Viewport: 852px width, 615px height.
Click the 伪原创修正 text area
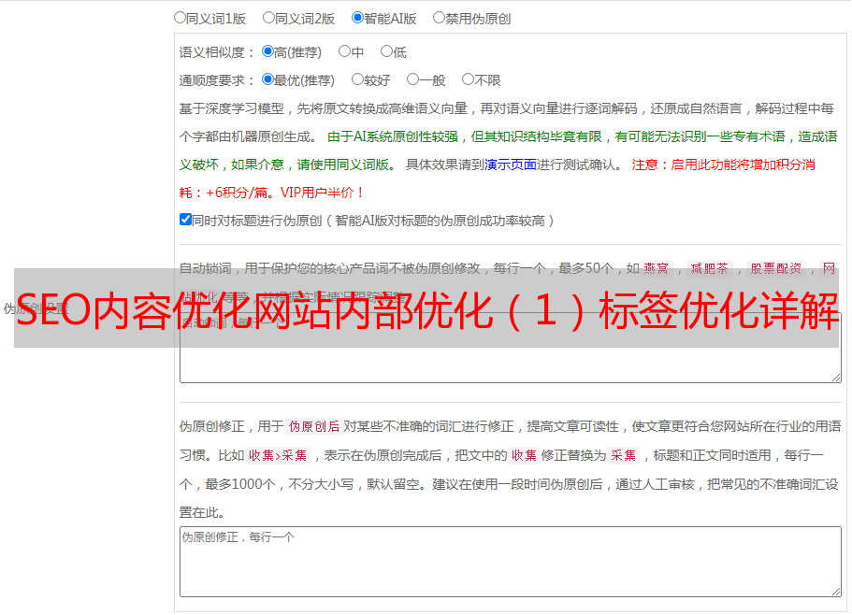coord(511,562)
